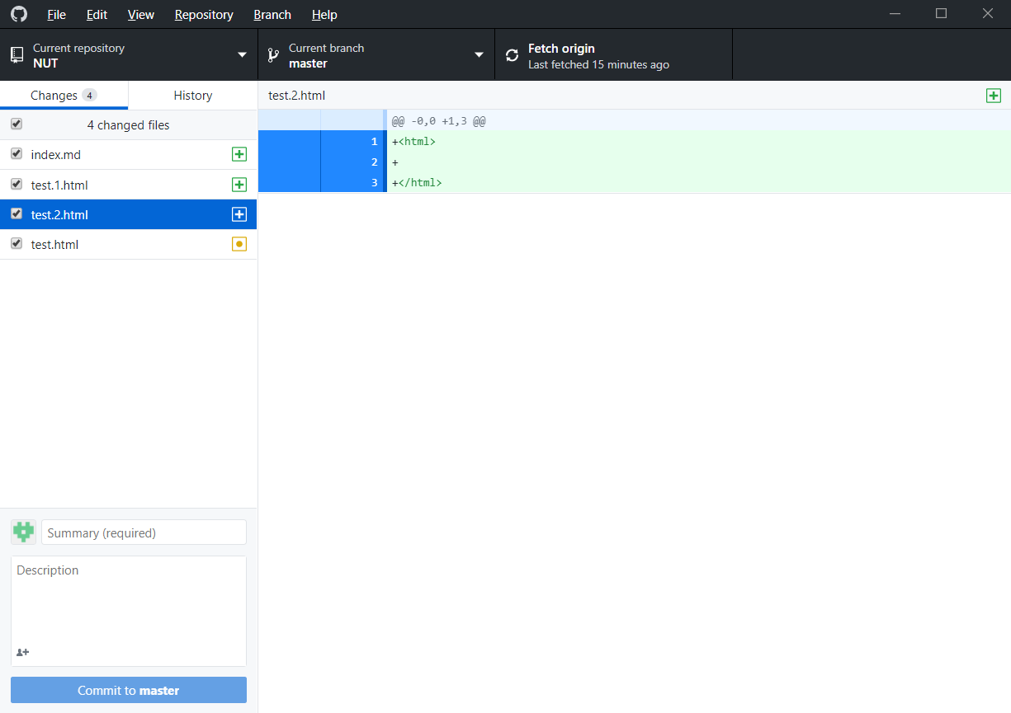The image size is (1011, 713).
Task: Select the test.1.html file name
Action: click(59, 185)
